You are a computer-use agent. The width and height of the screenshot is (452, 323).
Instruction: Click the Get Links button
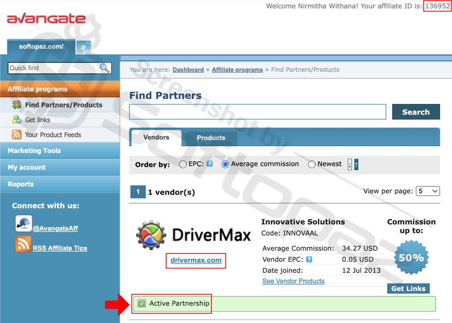point(408,289)
